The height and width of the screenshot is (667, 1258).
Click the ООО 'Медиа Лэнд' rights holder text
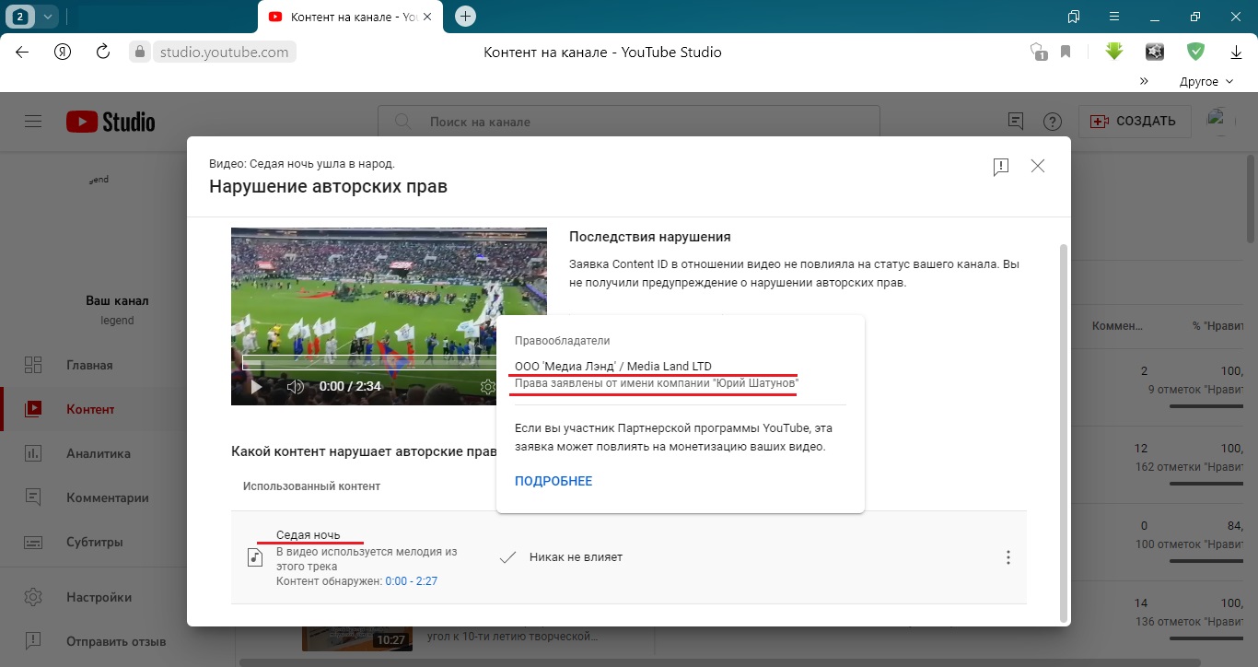(612, 366)
